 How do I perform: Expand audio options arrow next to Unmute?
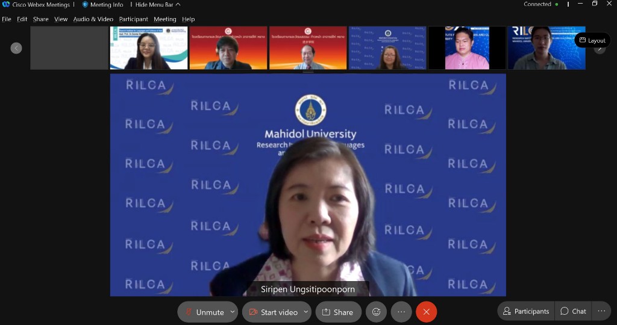click(x=233, y=312)
